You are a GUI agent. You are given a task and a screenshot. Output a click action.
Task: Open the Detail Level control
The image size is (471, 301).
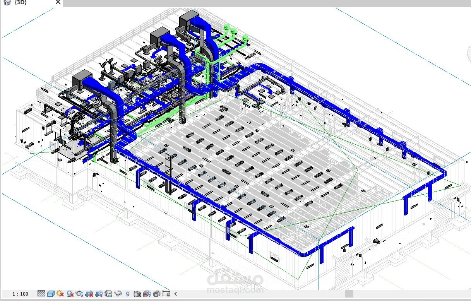pyautogui.click(x=41, y=294)
